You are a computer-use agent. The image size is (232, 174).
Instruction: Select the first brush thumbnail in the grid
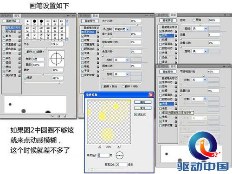click(x=27, y=23)
